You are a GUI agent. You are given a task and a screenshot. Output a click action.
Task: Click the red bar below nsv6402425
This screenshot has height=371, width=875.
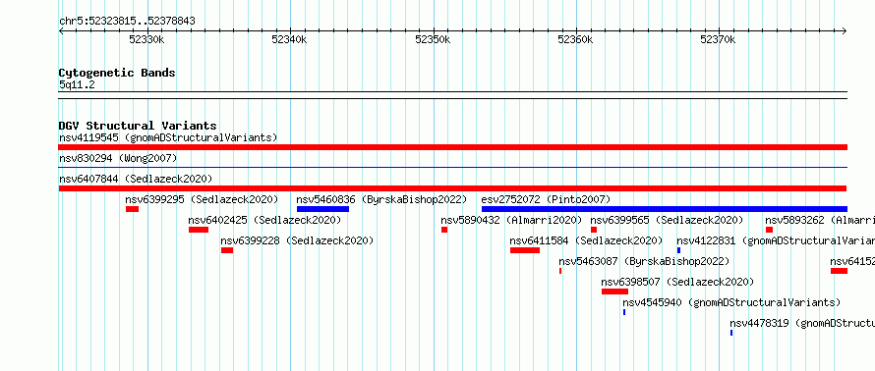point(199,230)
